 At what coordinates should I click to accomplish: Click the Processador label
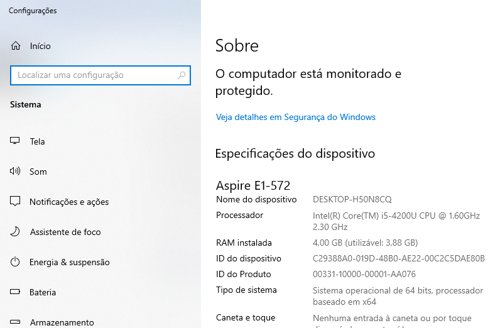(x=239, y=215)
